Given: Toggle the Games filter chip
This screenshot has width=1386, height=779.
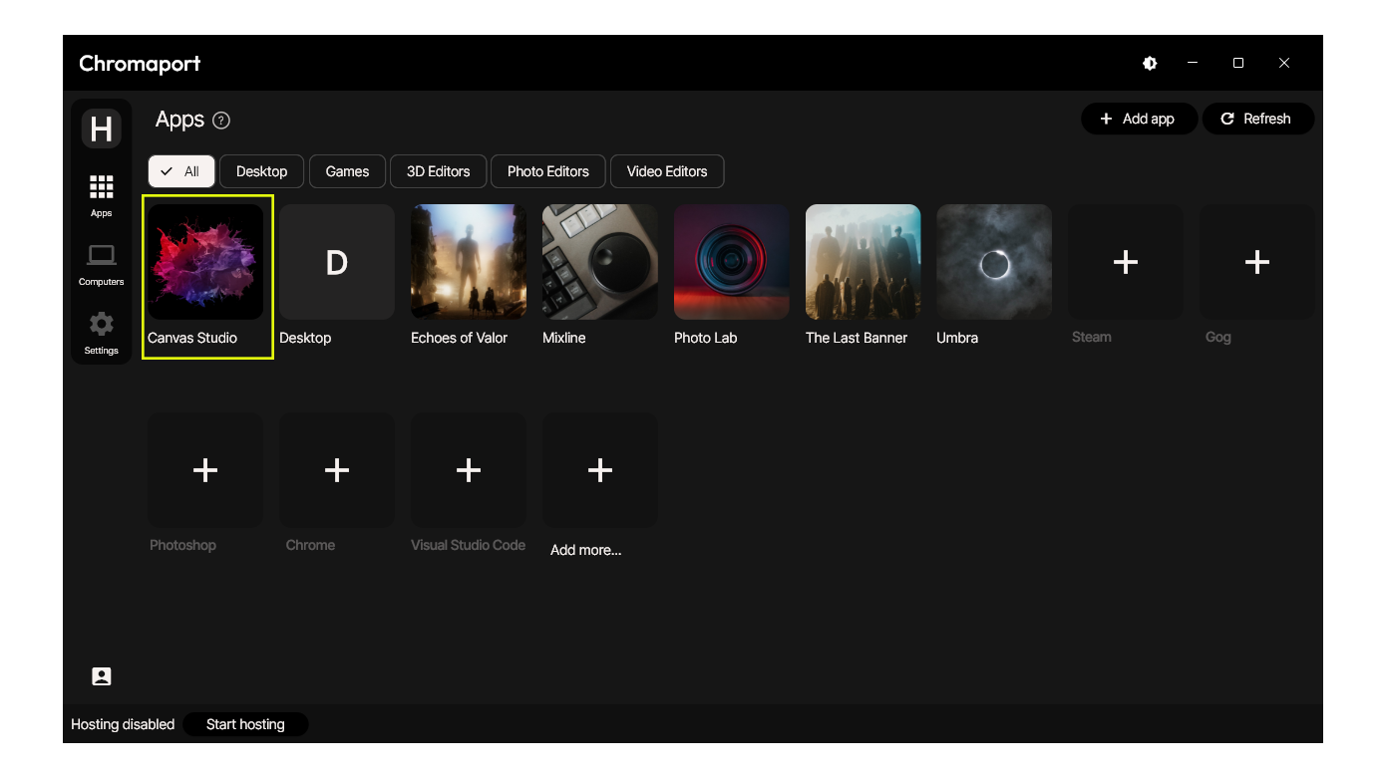Looking at the screenshot, I should (x=347, y=171).
